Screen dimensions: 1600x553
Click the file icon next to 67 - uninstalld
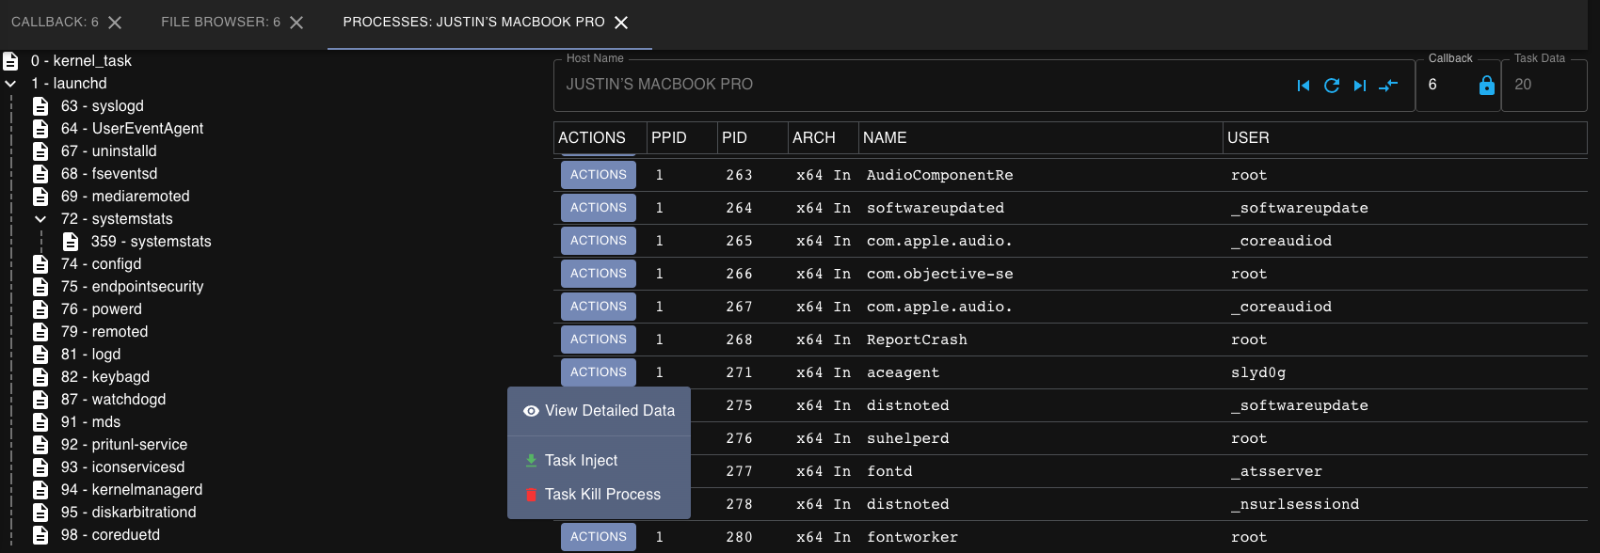tap(40, 151)
